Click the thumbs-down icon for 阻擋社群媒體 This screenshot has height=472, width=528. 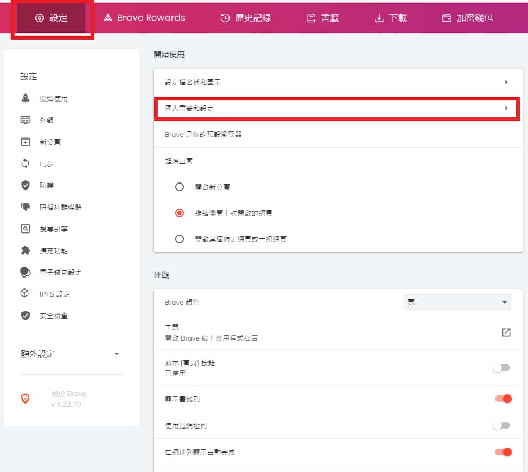pos(25,207)
